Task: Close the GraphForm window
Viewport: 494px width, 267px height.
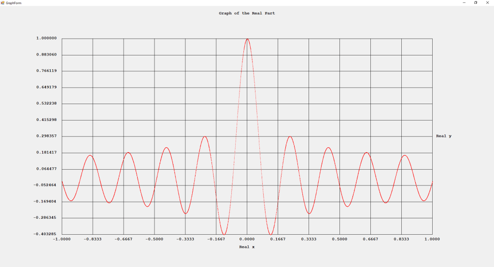Action: [487, 2]
